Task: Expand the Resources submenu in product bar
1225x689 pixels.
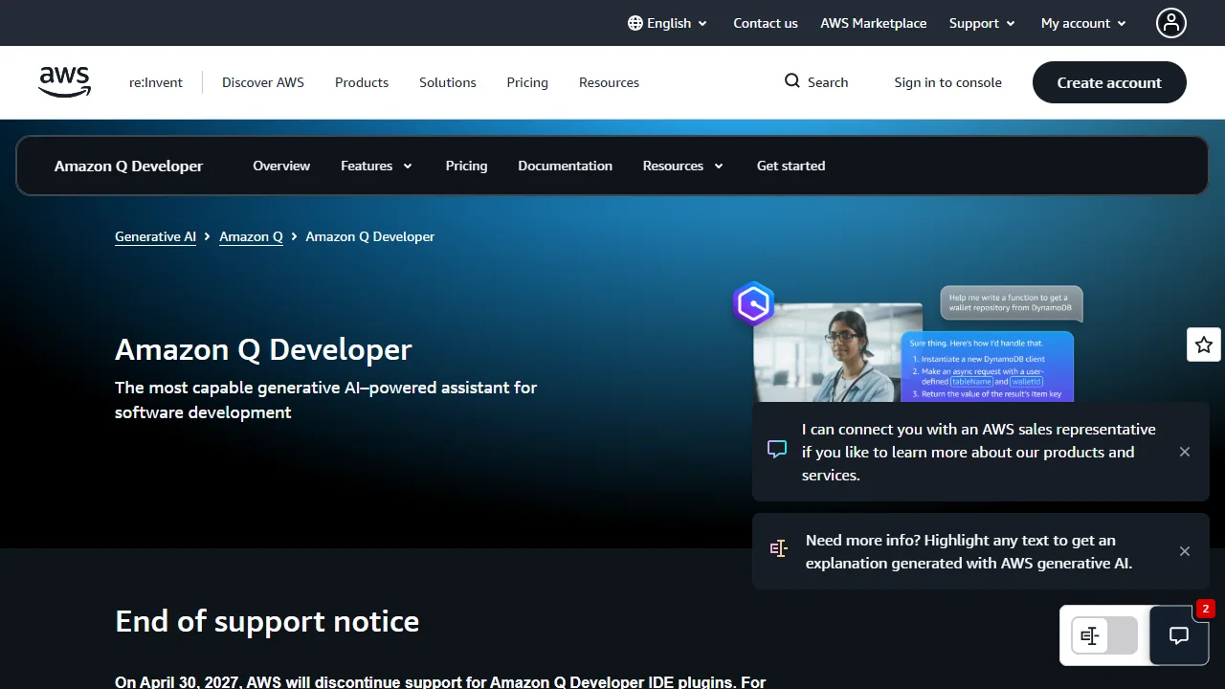Action: pos(683,166)
